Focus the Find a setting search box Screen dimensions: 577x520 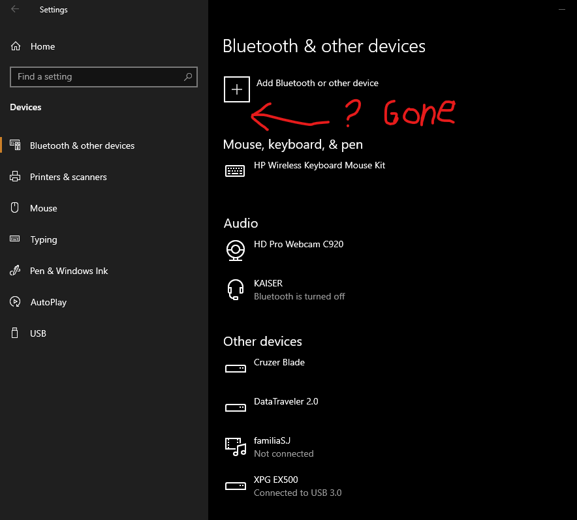(x=104, y=77)
